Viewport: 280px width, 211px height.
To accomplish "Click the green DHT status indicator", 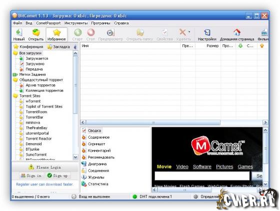I will 135,197.
